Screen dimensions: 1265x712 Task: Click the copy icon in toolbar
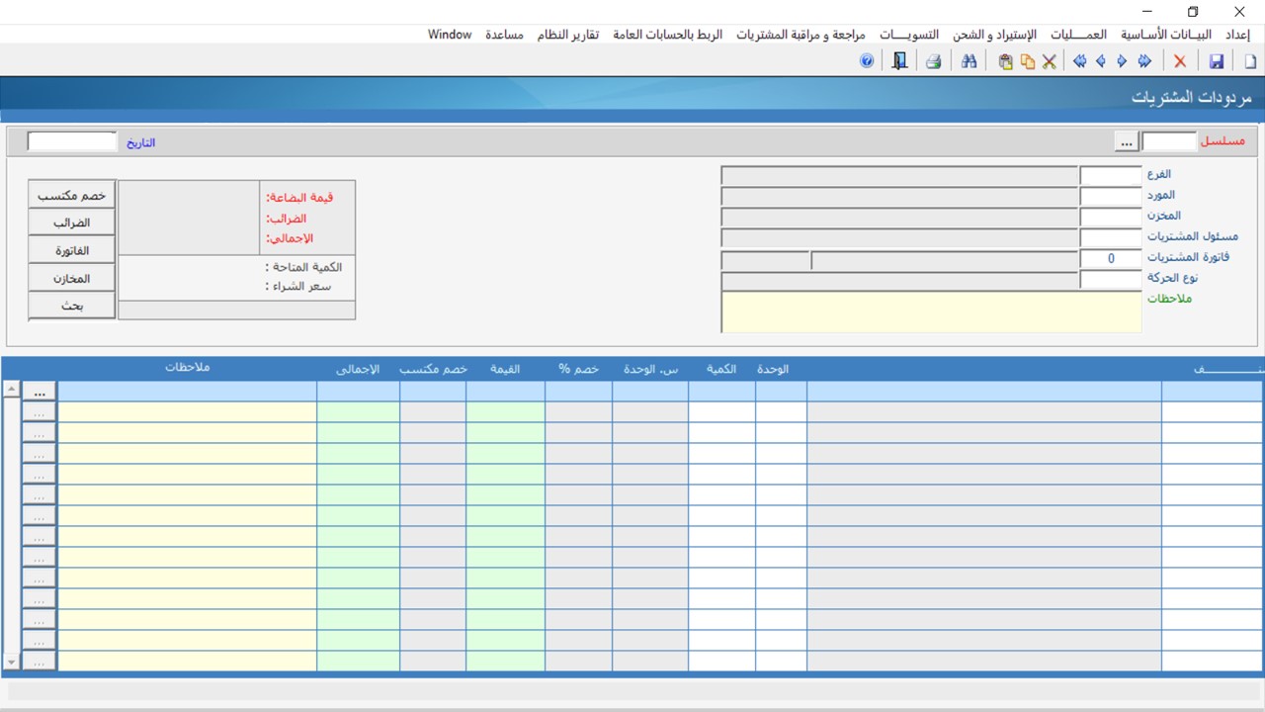[1028, 61]
